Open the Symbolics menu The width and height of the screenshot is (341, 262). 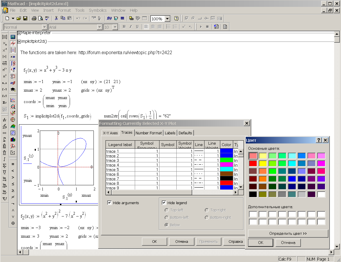coord(98,10)
